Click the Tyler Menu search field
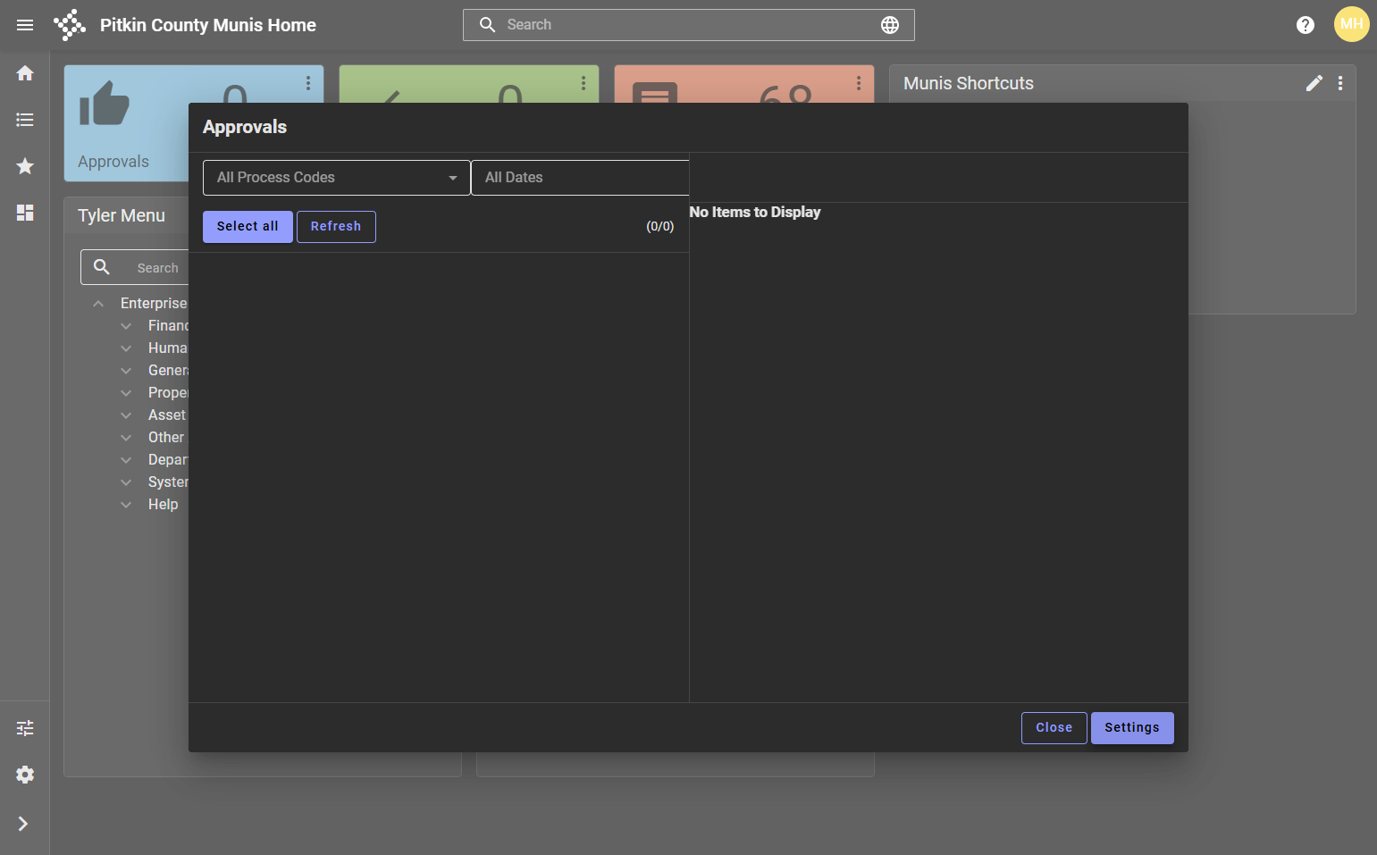 pyautogui.click(x=135, y=267)
